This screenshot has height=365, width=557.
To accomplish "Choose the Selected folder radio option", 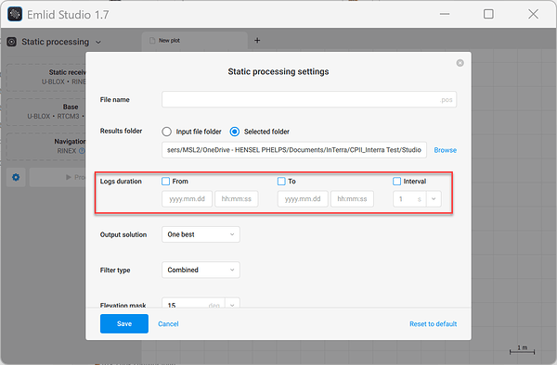I will (235, 132).
